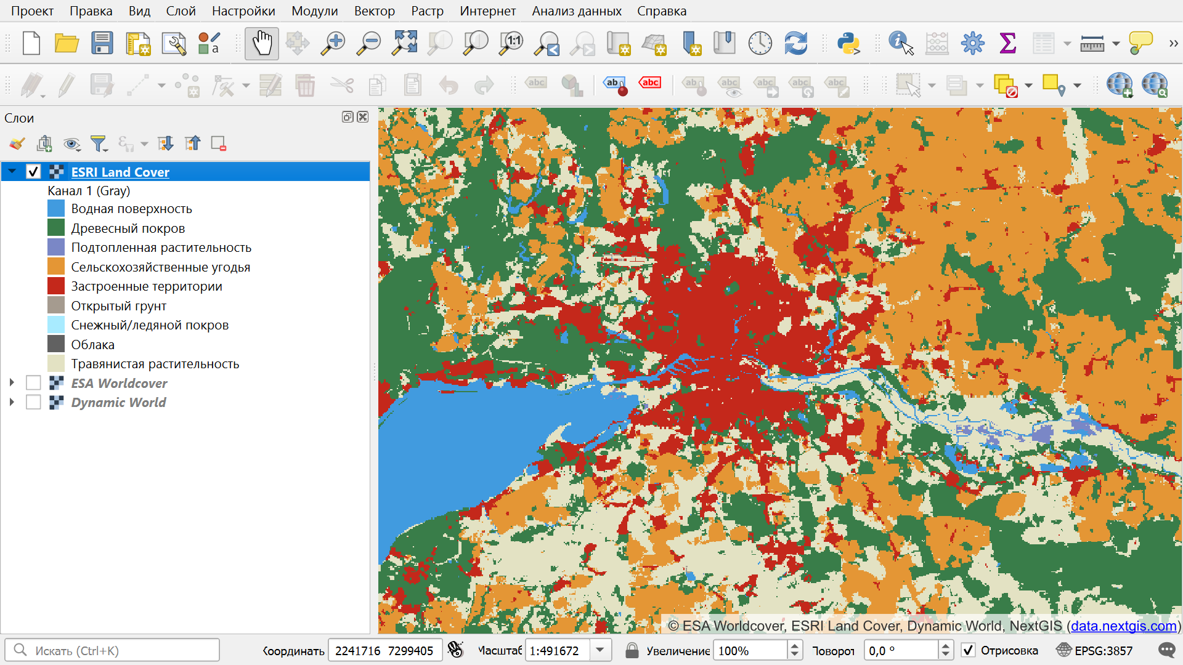This screenshot has width=1183, height=665.
Task: Open the Проект menu
Action: click(32, 11)
